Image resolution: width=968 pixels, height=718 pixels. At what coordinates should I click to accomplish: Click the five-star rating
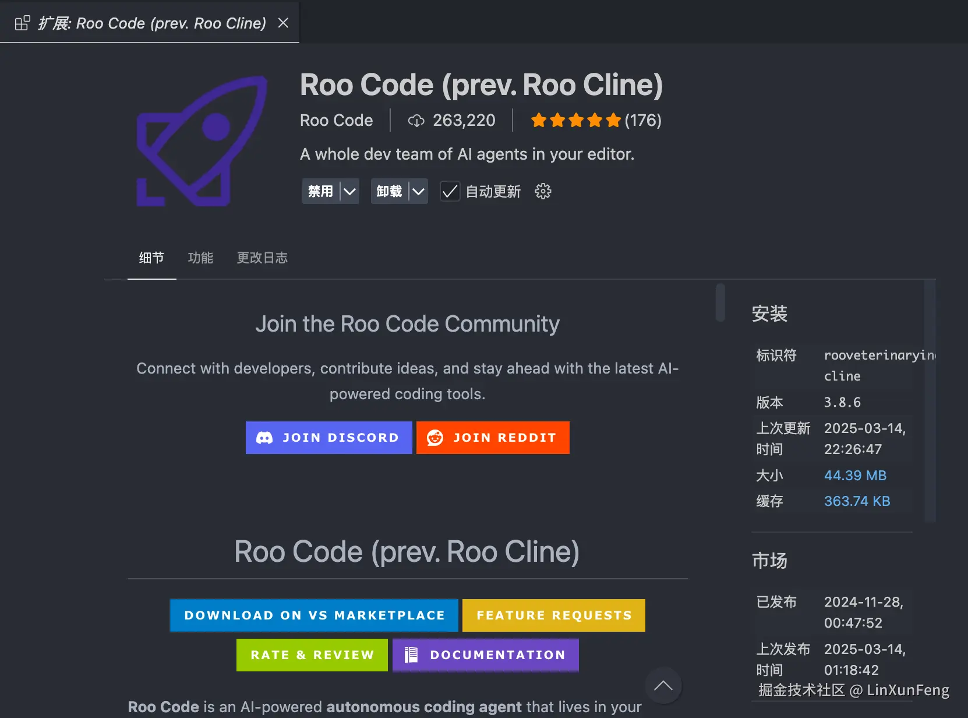tap(576, 121)
